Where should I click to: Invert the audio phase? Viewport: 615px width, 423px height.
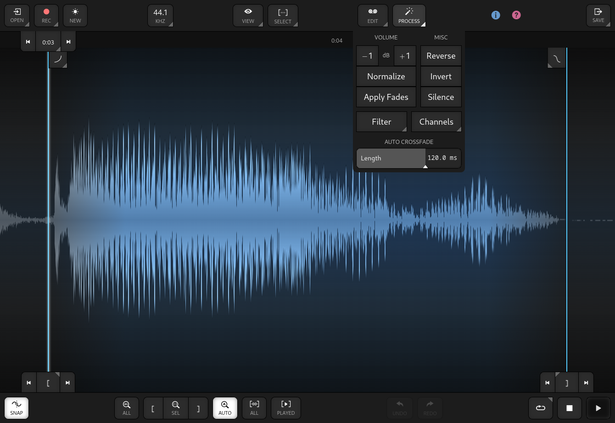[x=441, y=77]
